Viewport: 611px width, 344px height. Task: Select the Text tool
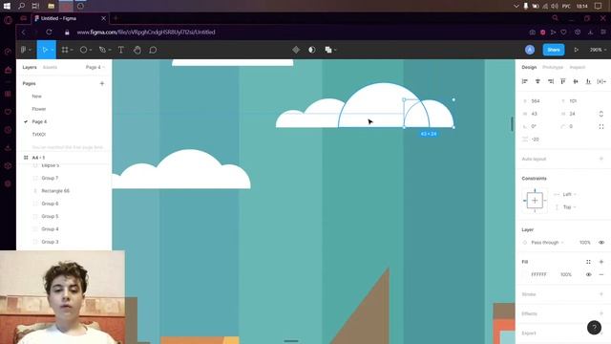[121, 50]
